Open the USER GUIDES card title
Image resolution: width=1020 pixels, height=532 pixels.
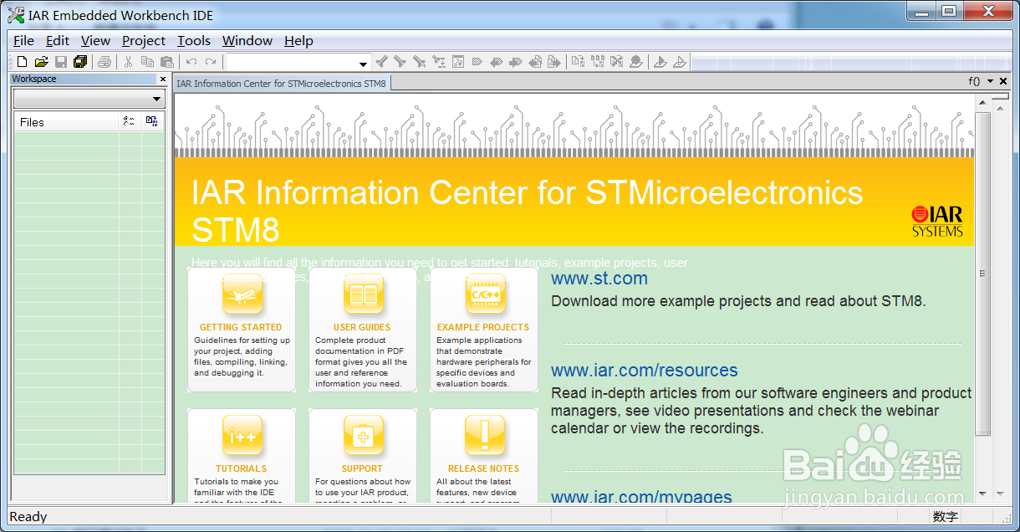pos(362,327)
